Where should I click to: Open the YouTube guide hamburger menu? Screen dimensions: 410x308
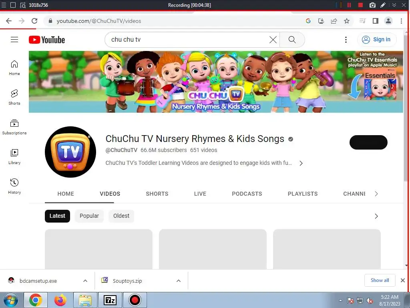(x=14, y=40)
